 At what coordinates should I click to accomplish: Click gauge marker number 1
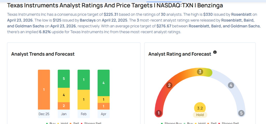(x=158, y=113)
